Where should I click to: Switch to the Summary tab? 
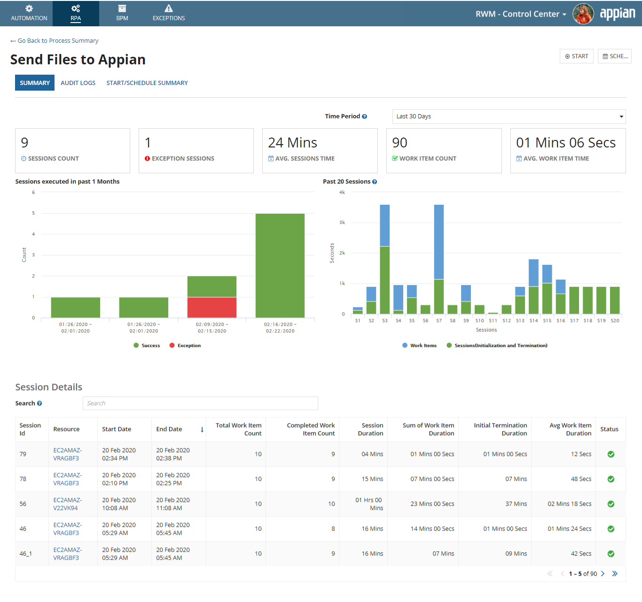point(35,83)
